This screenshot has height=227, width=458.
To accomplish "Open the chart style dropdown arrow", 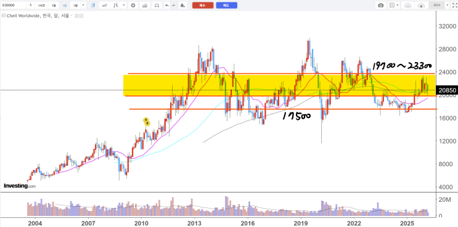I will click(124, 6).
